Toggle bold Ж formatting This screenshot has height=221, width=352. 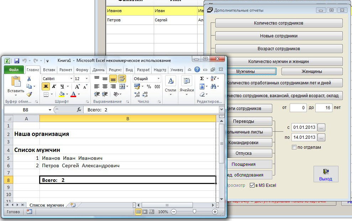46,86
